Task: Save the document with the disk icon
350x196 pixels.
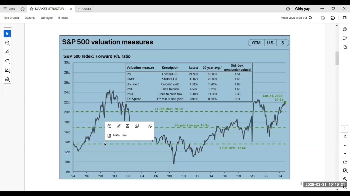Action: click(323, 18)
